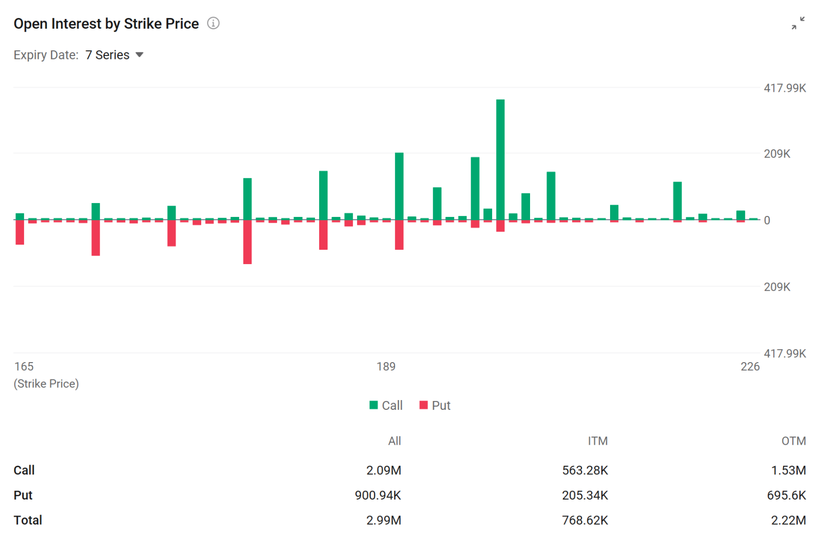Screen dimensions: 821x537
Task: Open the Expiry Date 7 Series dropdown
Action: 114,55
